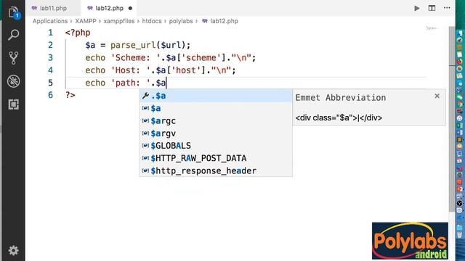
Task: Select the $GLOBALS suggestion
Action: click(216, 146)
